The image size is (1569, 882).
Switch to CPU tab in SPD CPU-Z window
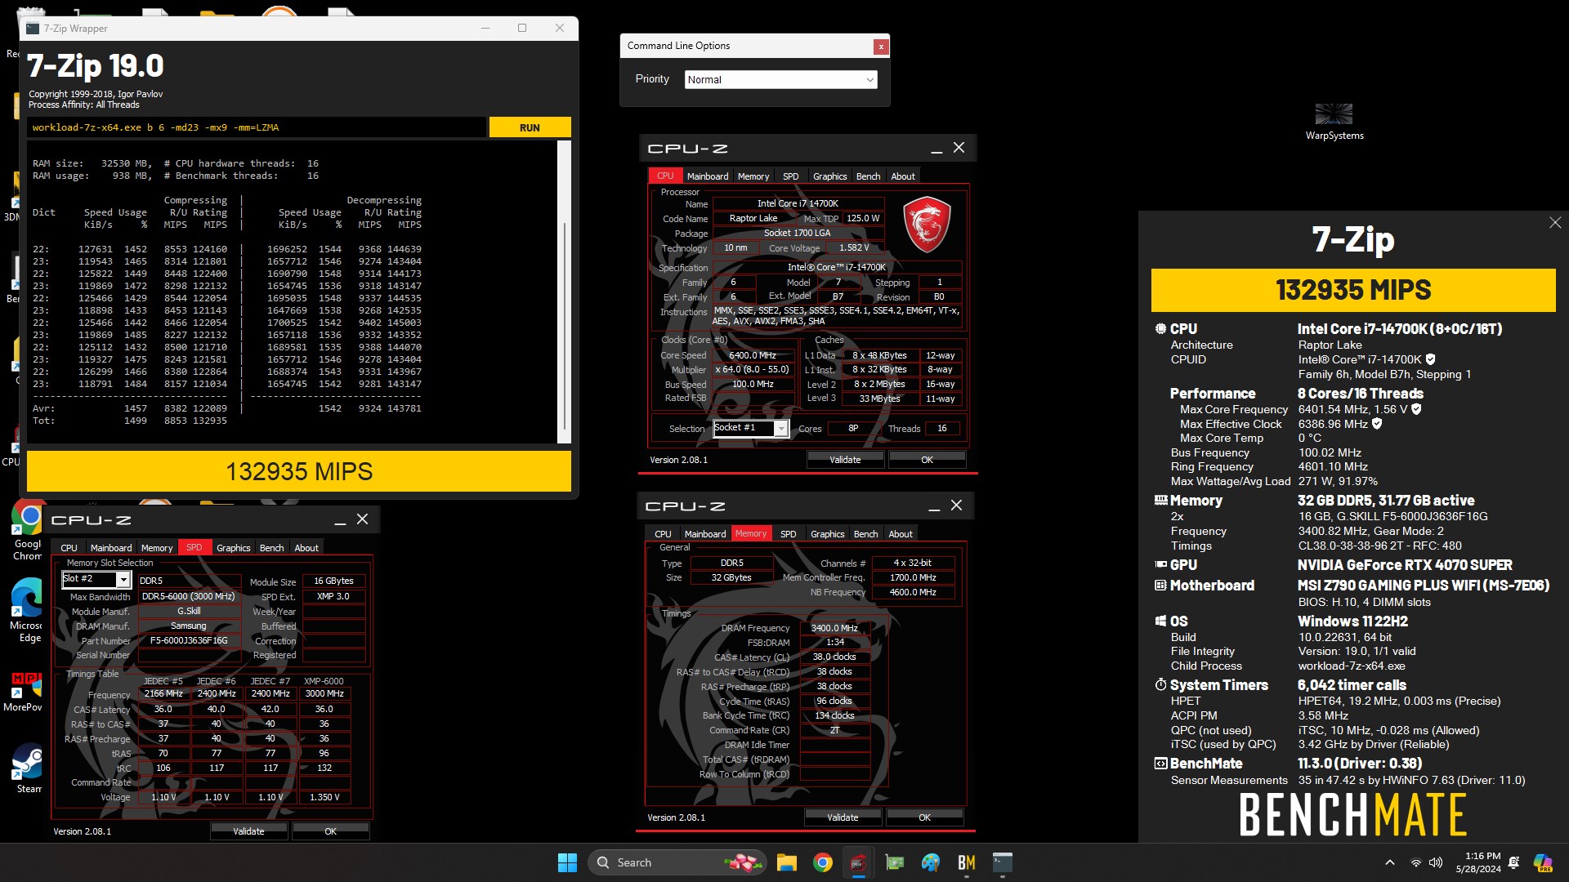pyautogui.click(x=69, y=548)
